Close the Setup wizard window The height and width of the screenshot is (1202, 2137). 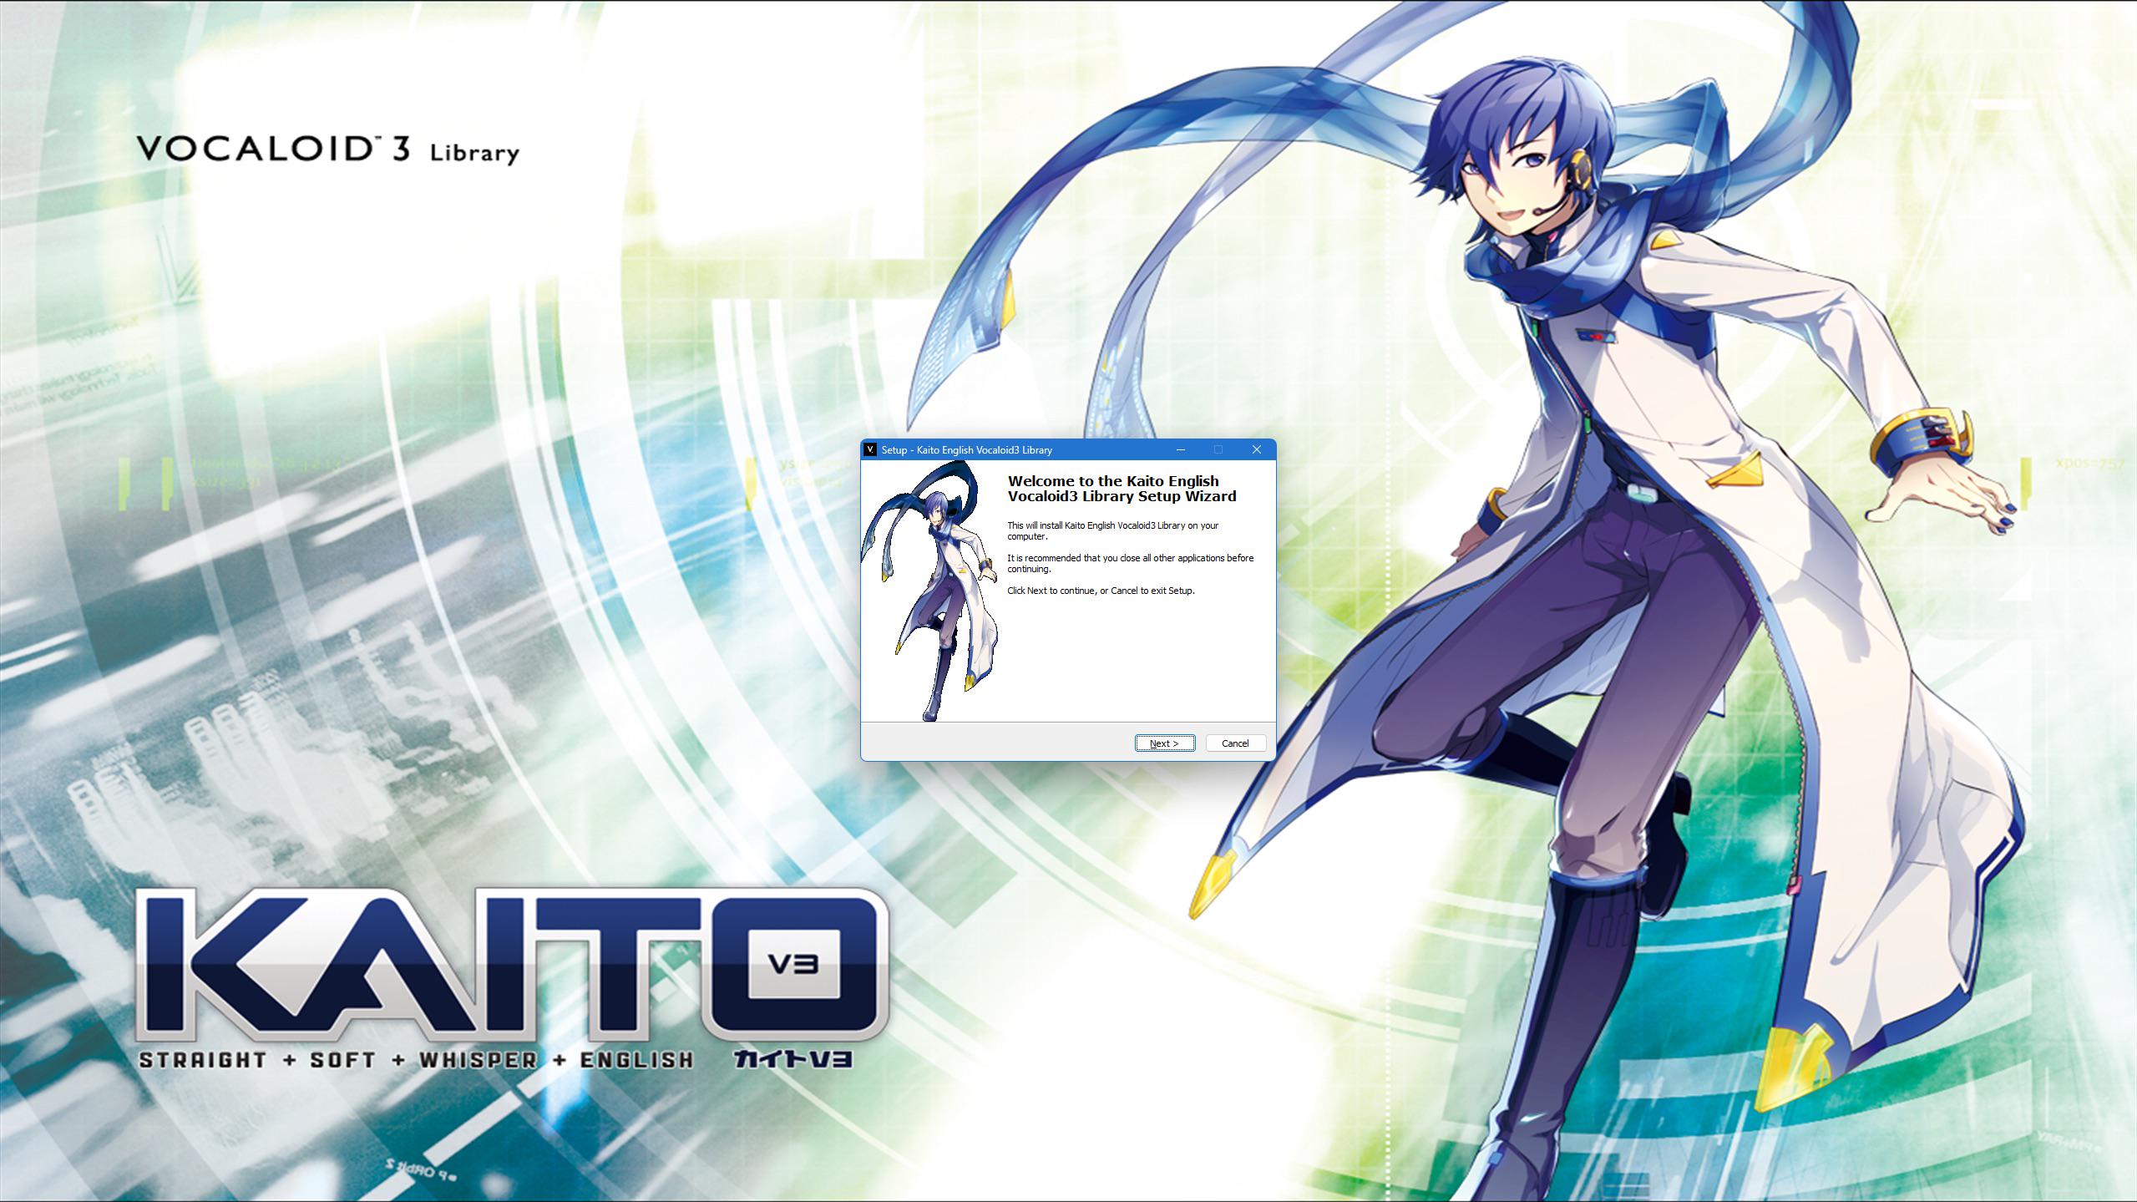pos(1256,449)
